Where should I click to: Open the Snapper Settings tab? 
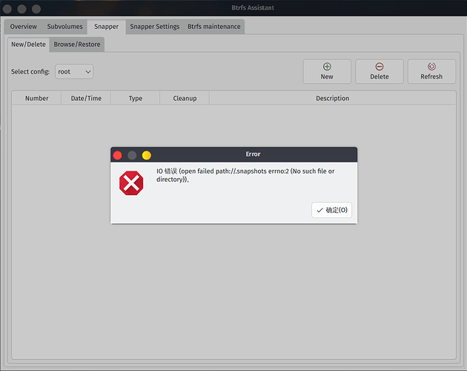click(155, 27)
